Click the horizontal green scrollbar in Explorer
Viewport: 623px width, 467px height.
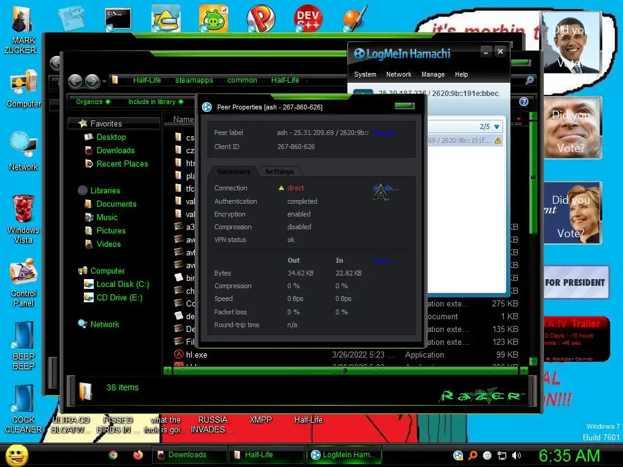(345, 370)
